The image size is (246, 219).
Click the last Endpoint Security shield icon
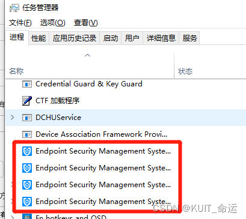coord(27,202)
